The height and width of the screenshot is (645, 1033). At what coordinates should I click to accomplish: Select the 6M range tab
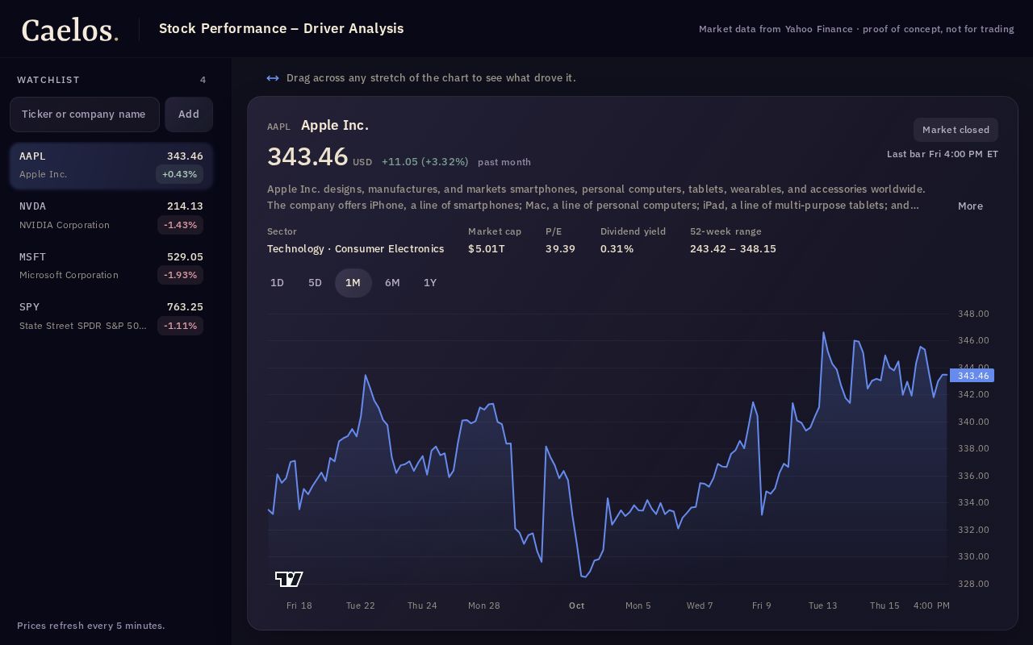pyautogui.click(x=392, y=283)
